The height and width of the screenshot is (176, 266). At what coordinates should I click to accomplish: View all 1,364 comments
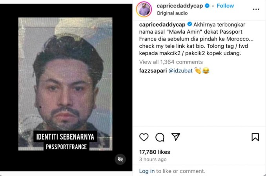click(171, 62)
